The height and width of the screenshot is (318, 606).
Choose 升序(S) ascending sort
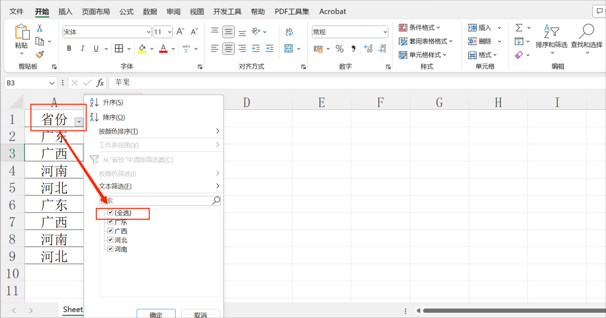(x=153, y=102)
